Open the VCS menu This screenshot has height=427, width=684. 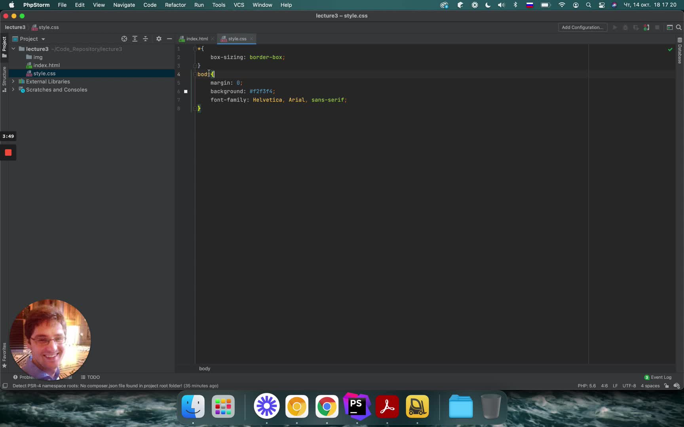click(x=239, y=5)
